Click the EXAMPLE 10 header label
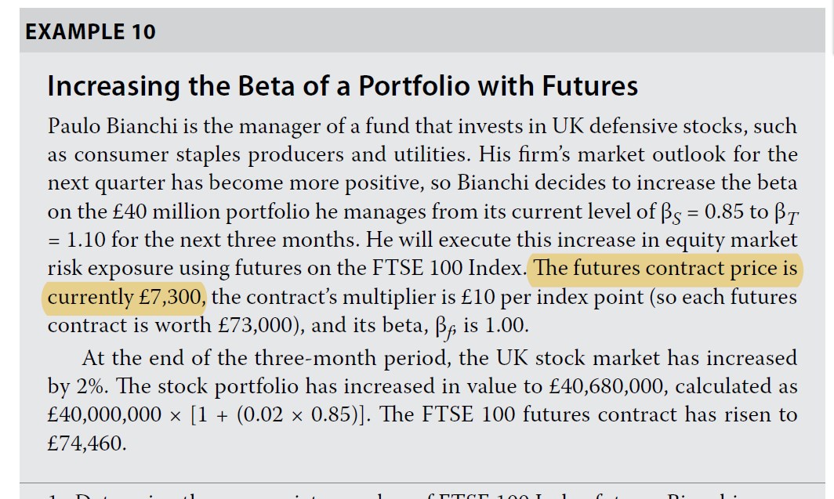The image size is (834, 499). 90,32
